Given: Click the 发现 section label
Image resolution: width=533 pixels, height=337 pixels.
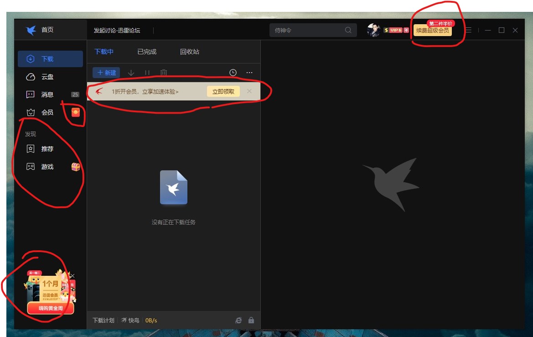Looking at the screenshot, I should 31,134.
